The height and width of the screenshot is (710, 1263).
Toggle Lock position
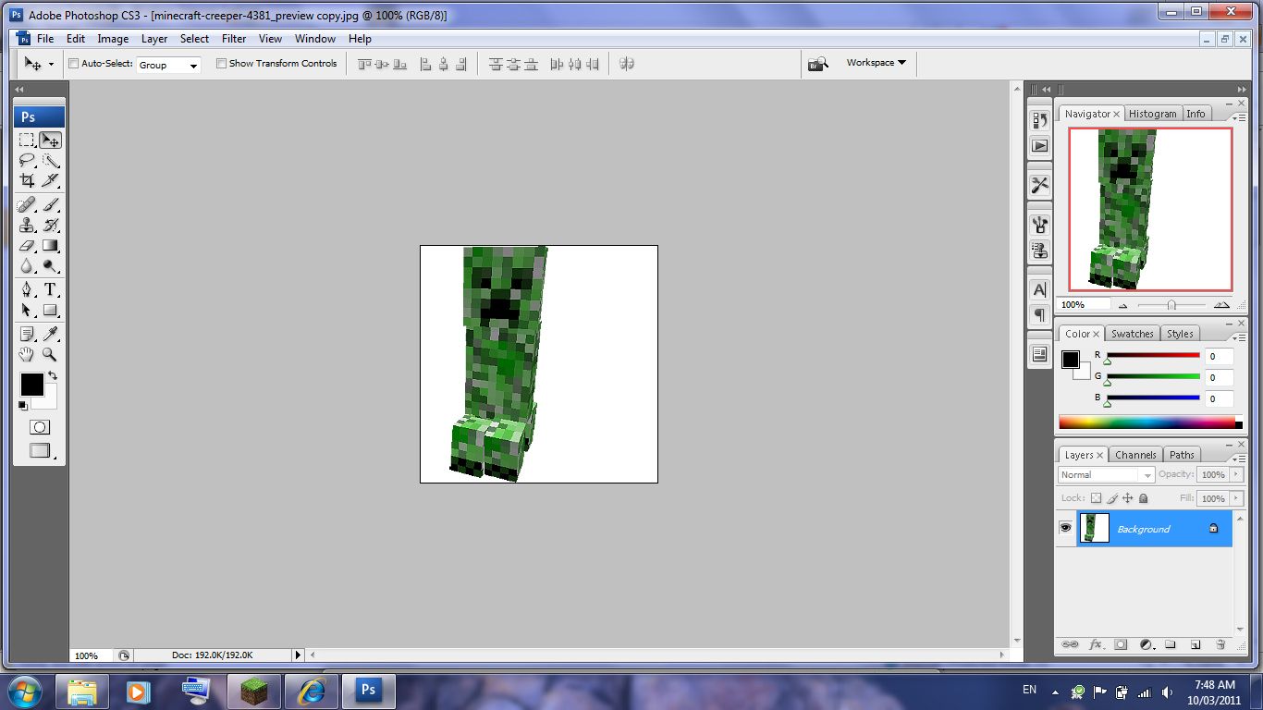(x=1127, y=498)
